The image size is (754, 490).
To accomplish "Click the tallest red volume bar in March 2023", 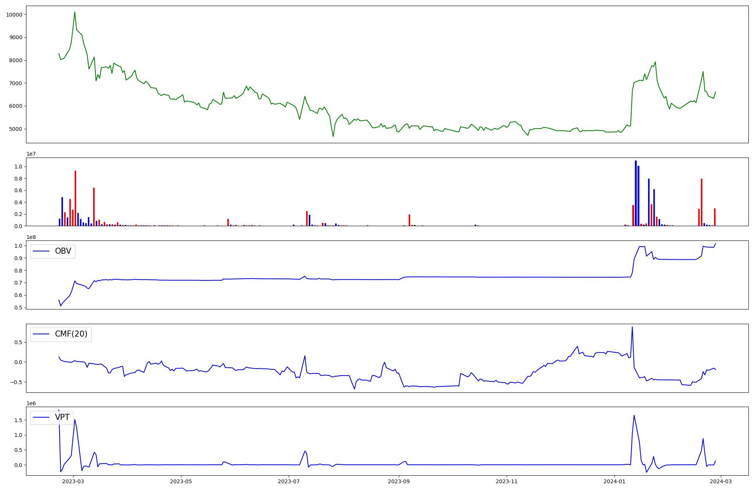I will (75, 198).
